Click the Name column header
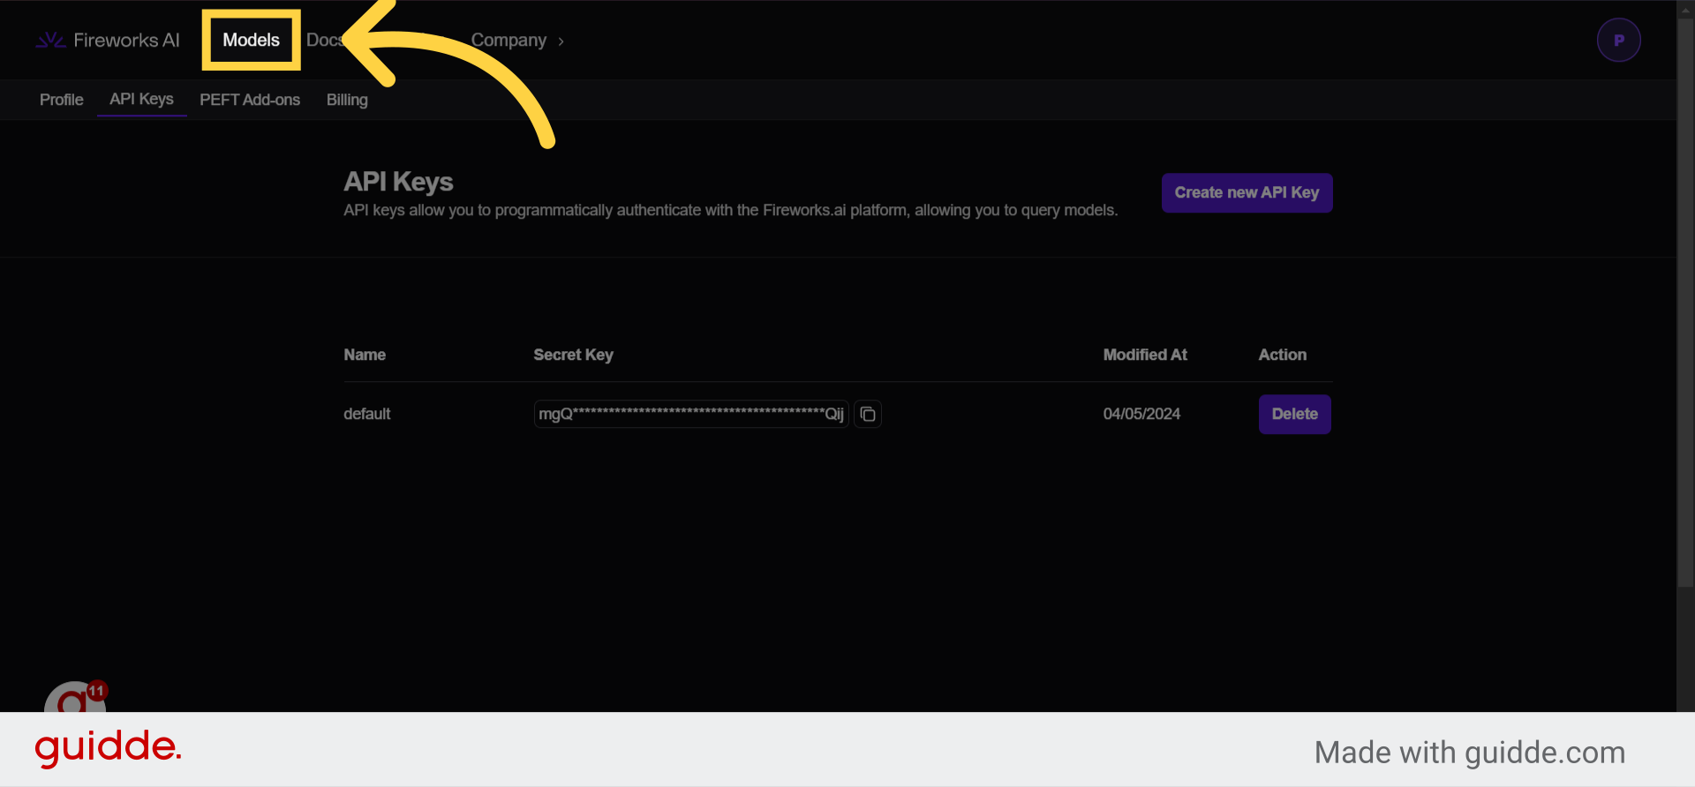Viewport: 1695px width, 787px height. pyautogui.click(x=365, y=355)
